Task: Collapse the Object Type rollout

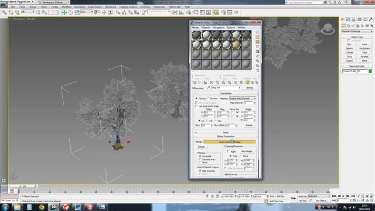Action: click(x=357, y=37)
